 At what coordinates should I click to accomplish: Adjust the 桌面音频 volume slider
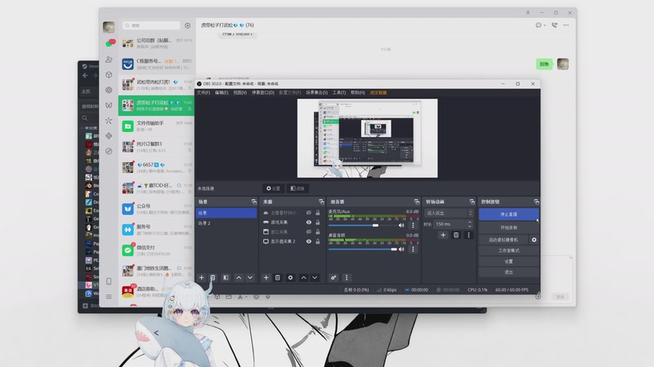tap(362, 250)
